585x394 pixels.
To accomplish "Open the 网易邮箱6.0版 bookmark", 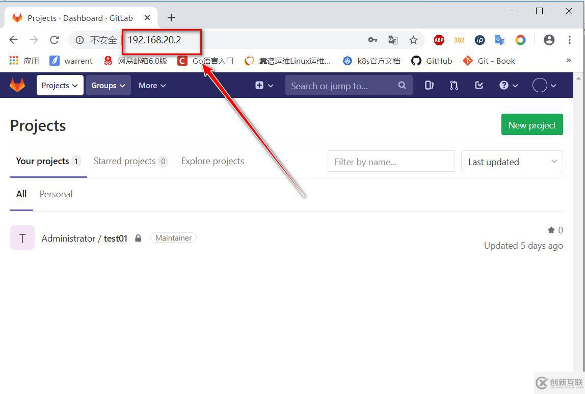I will coord(136,61).
